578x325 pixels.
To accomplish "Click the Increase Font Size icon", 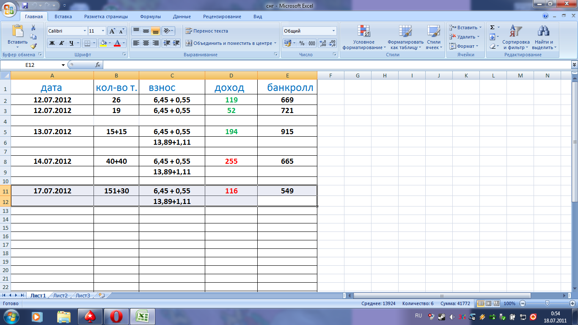I will pos(112,31).
